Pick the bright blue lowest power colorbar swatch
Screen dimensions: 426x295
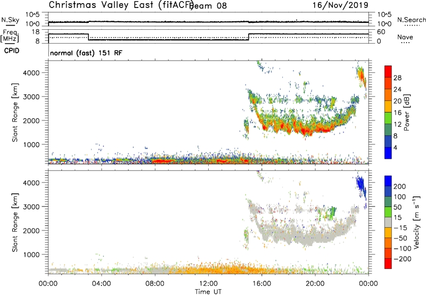pos(388,153)
